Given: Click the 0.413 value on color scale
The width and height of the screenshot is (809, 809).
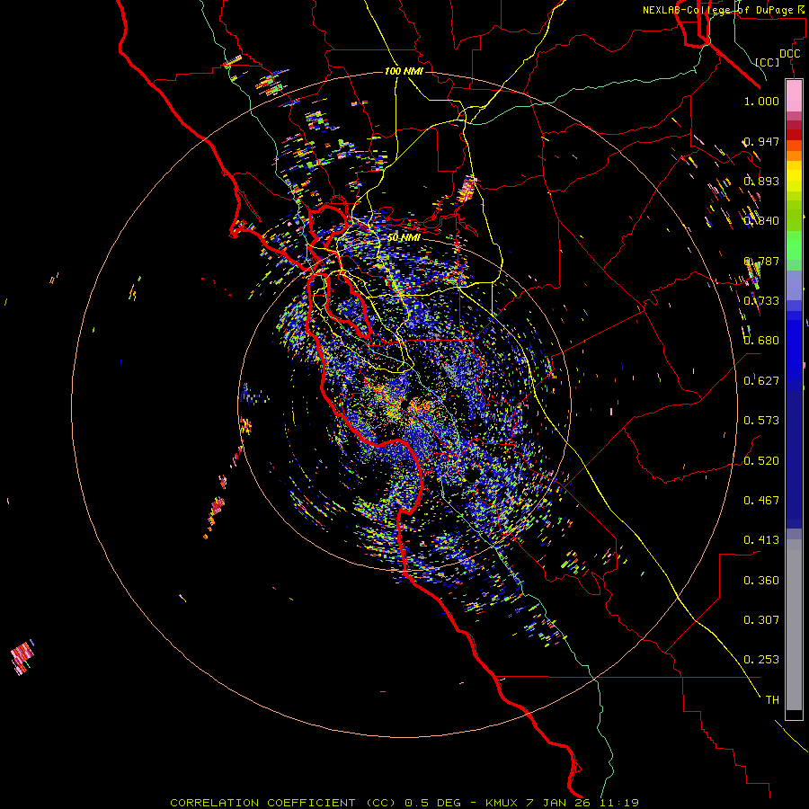Looking at the screenshot, I should coord(761,540).
